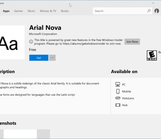This screenshot has width=161, height=139.
Task: Click the search magnifier icon
Action: coord(149,11)
